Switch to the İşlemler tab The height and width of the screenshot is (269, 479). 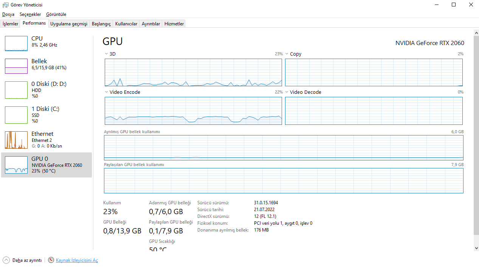(11, 24)
